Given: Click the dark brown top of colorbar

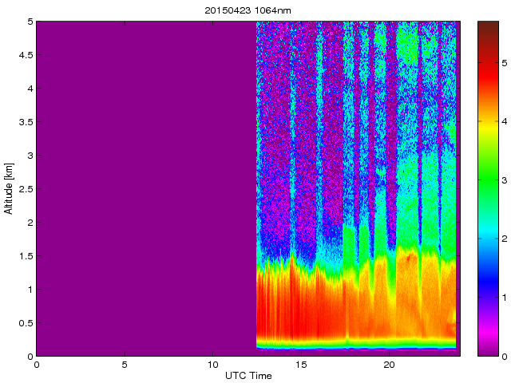Looking at the screenshot, I should (x=488, y=28).
